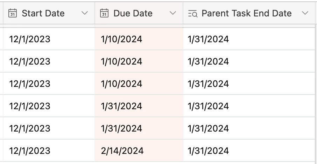Select the Due Date column header label
The width and height of the screenshot is (317, 164).
tap(133, 13)
